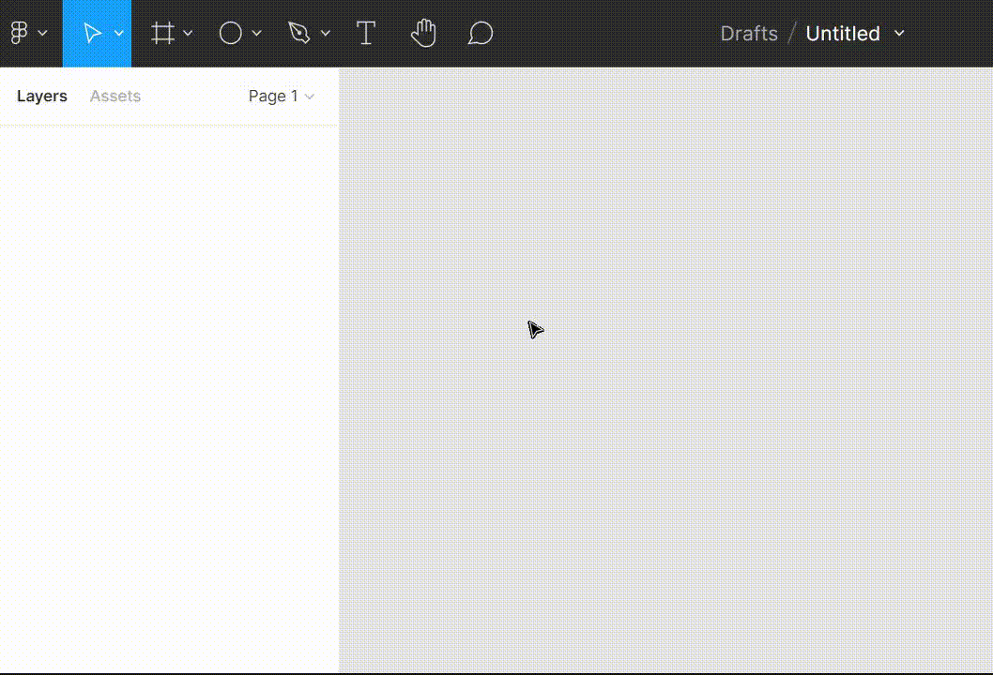Click the Untitled file name
The width and height of the screenshot is (993, 675).
point(843,33)
